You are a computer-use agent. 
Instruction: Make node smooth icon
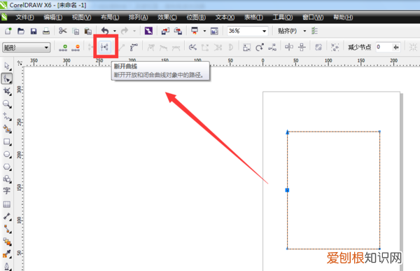coord(163,48)
